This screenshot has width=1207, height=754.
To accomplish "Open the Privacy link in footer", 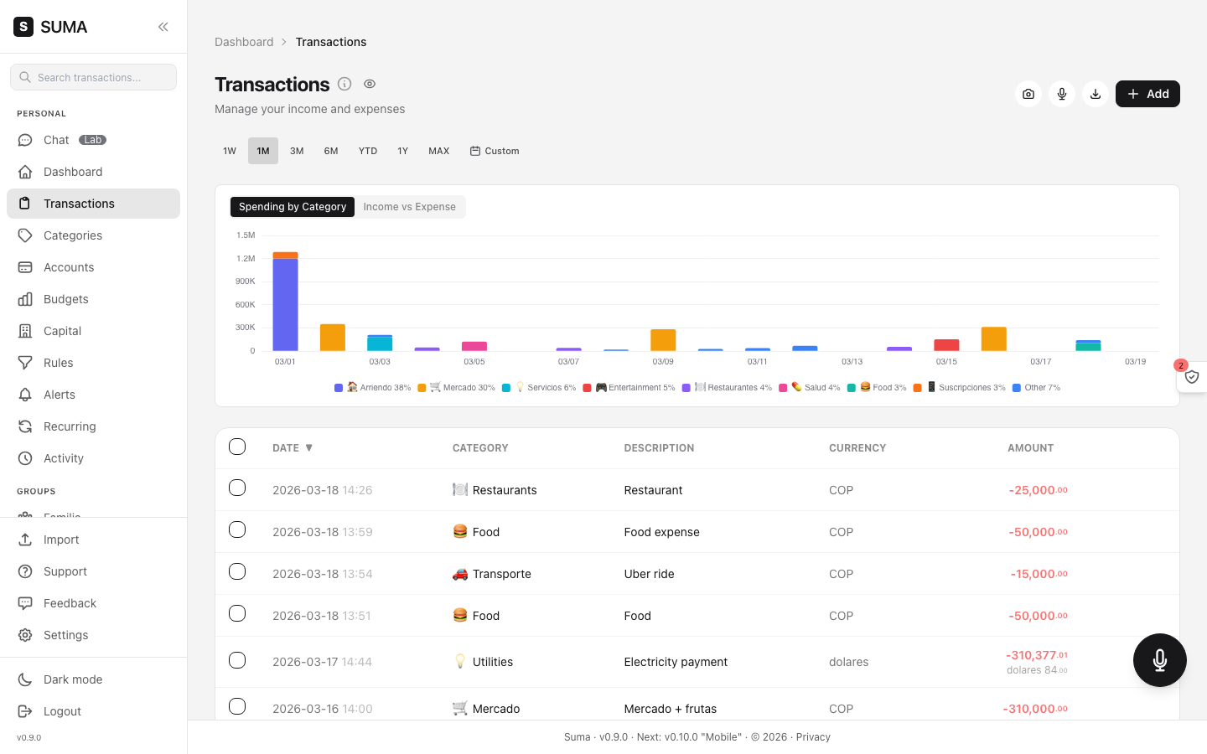I will tap(813, 737).
